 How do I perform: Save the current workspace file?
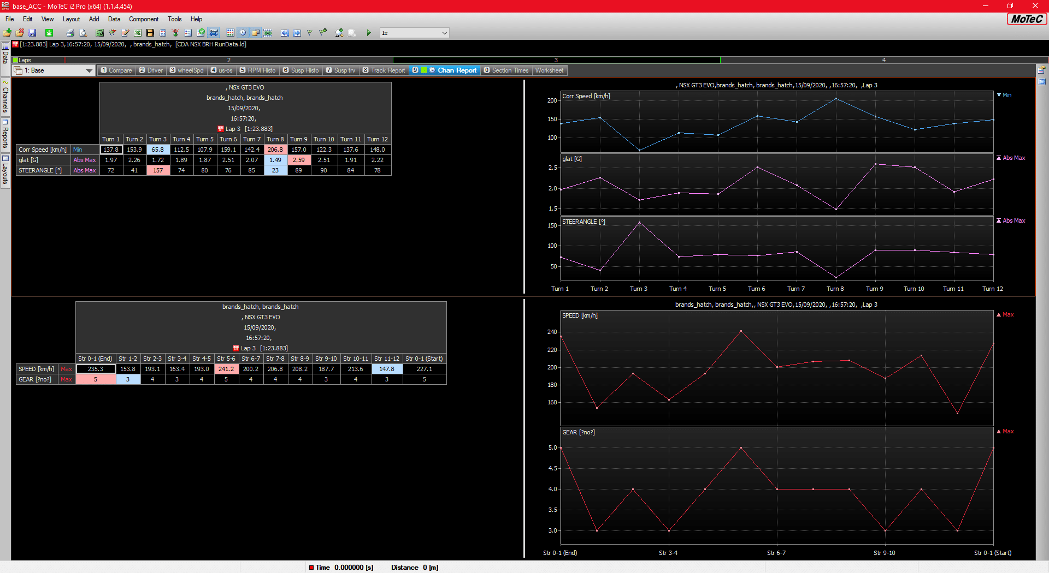32,33
